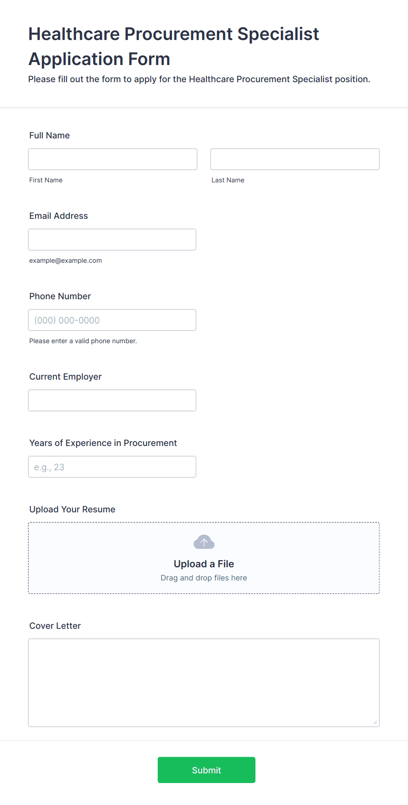Viewport: 408px width, 805px height.
Task: Click the Upload a File text
Action: pos(204,564)
